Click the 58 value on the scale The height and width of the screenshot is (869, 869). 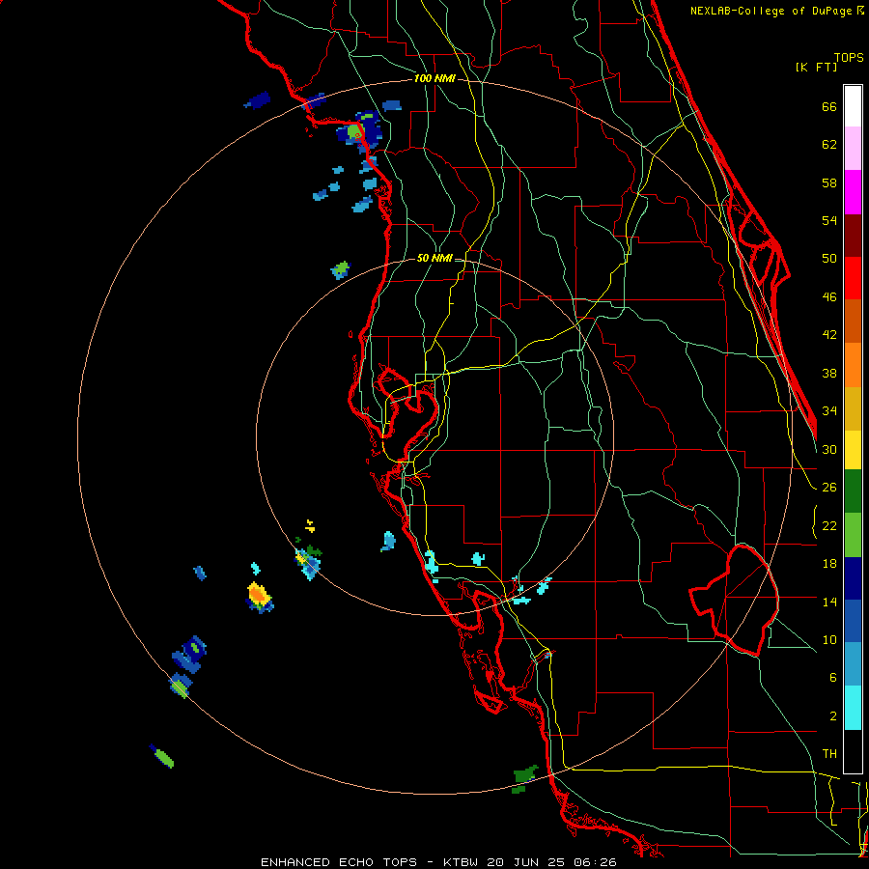click(x=828, y=182)
